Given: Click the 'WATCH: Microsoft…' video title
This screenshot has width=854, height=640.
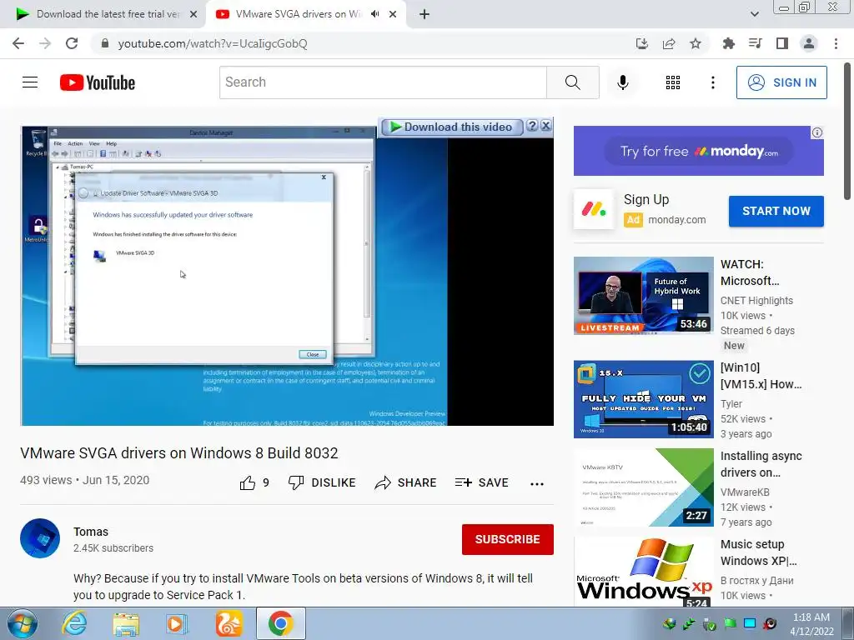Looking at the screenshot, I should [750, 272].
